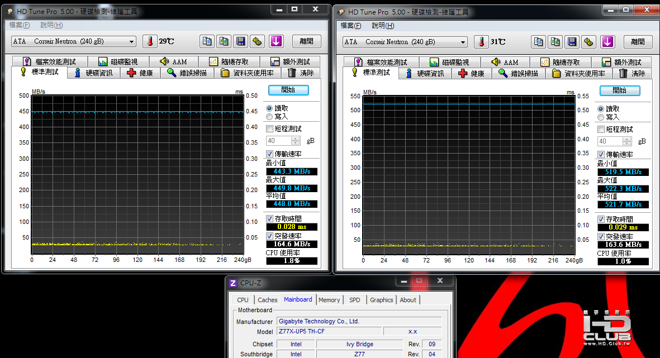Click the gB stepper arrows in left HD Tune window

296,141
